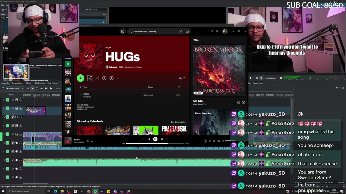Open the Windows Start button
Screen dimensions: 346x194
point(3,191)
